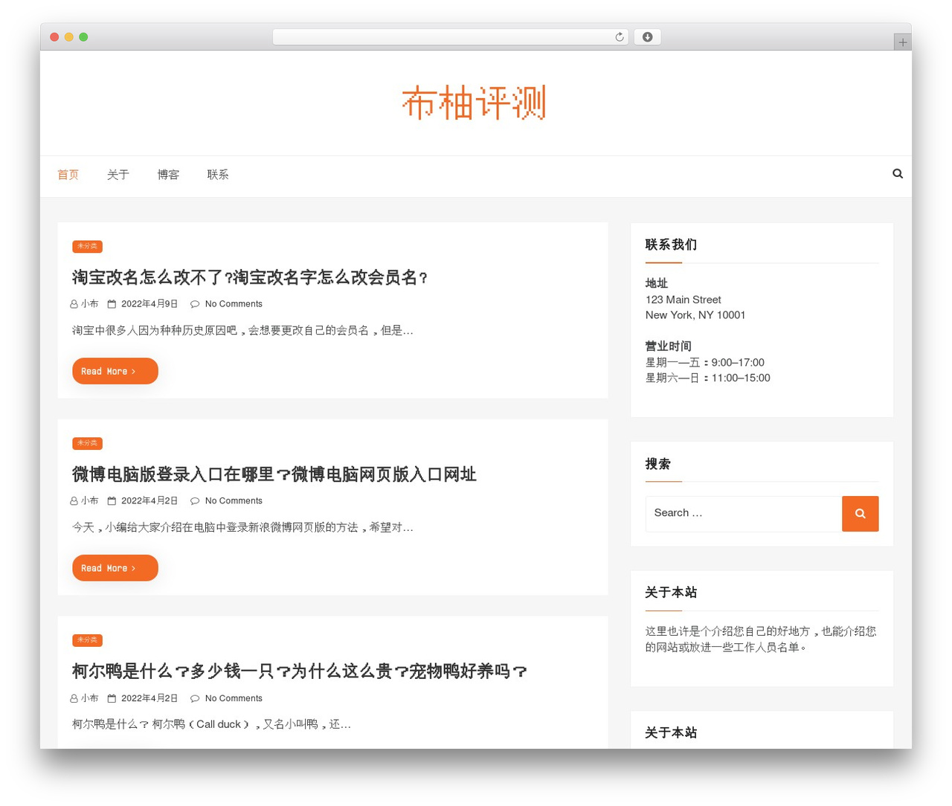The image size is (952, 806).
Task: Click comment bubble icon on 柯尔鸭 post
Action: tap(195, 699)
